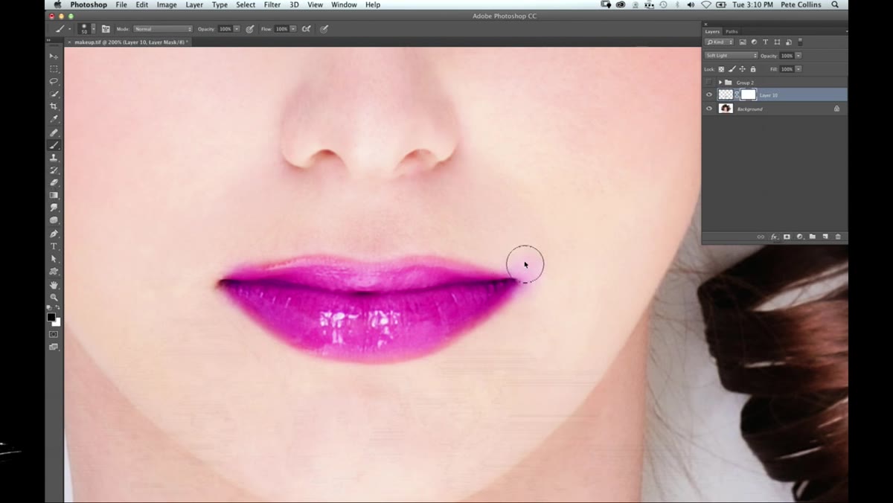
Task: Select the Zoom tool
Action: click(54, 297)
